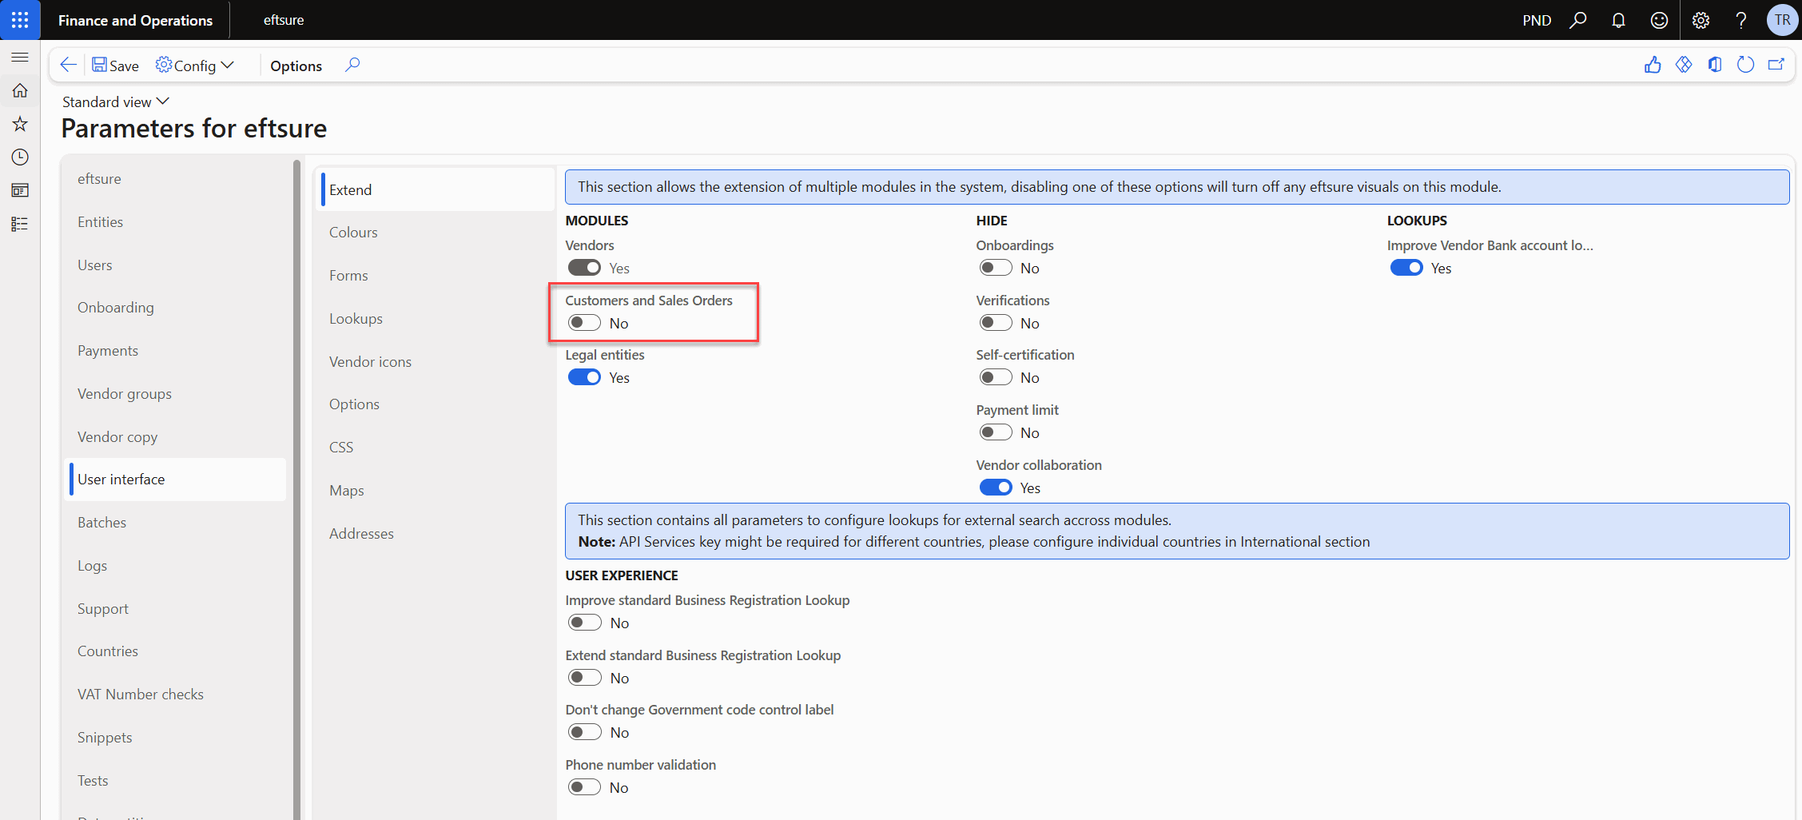
Task: Click the back arrow in action pane
Action: point(69,65)
